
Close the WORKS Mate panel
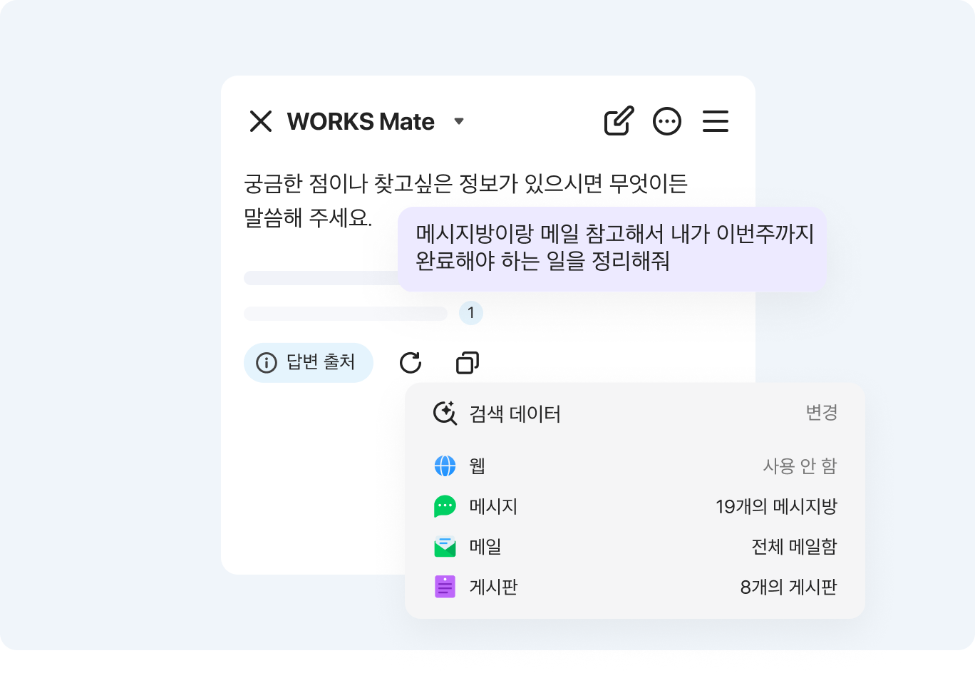point(261,121)
